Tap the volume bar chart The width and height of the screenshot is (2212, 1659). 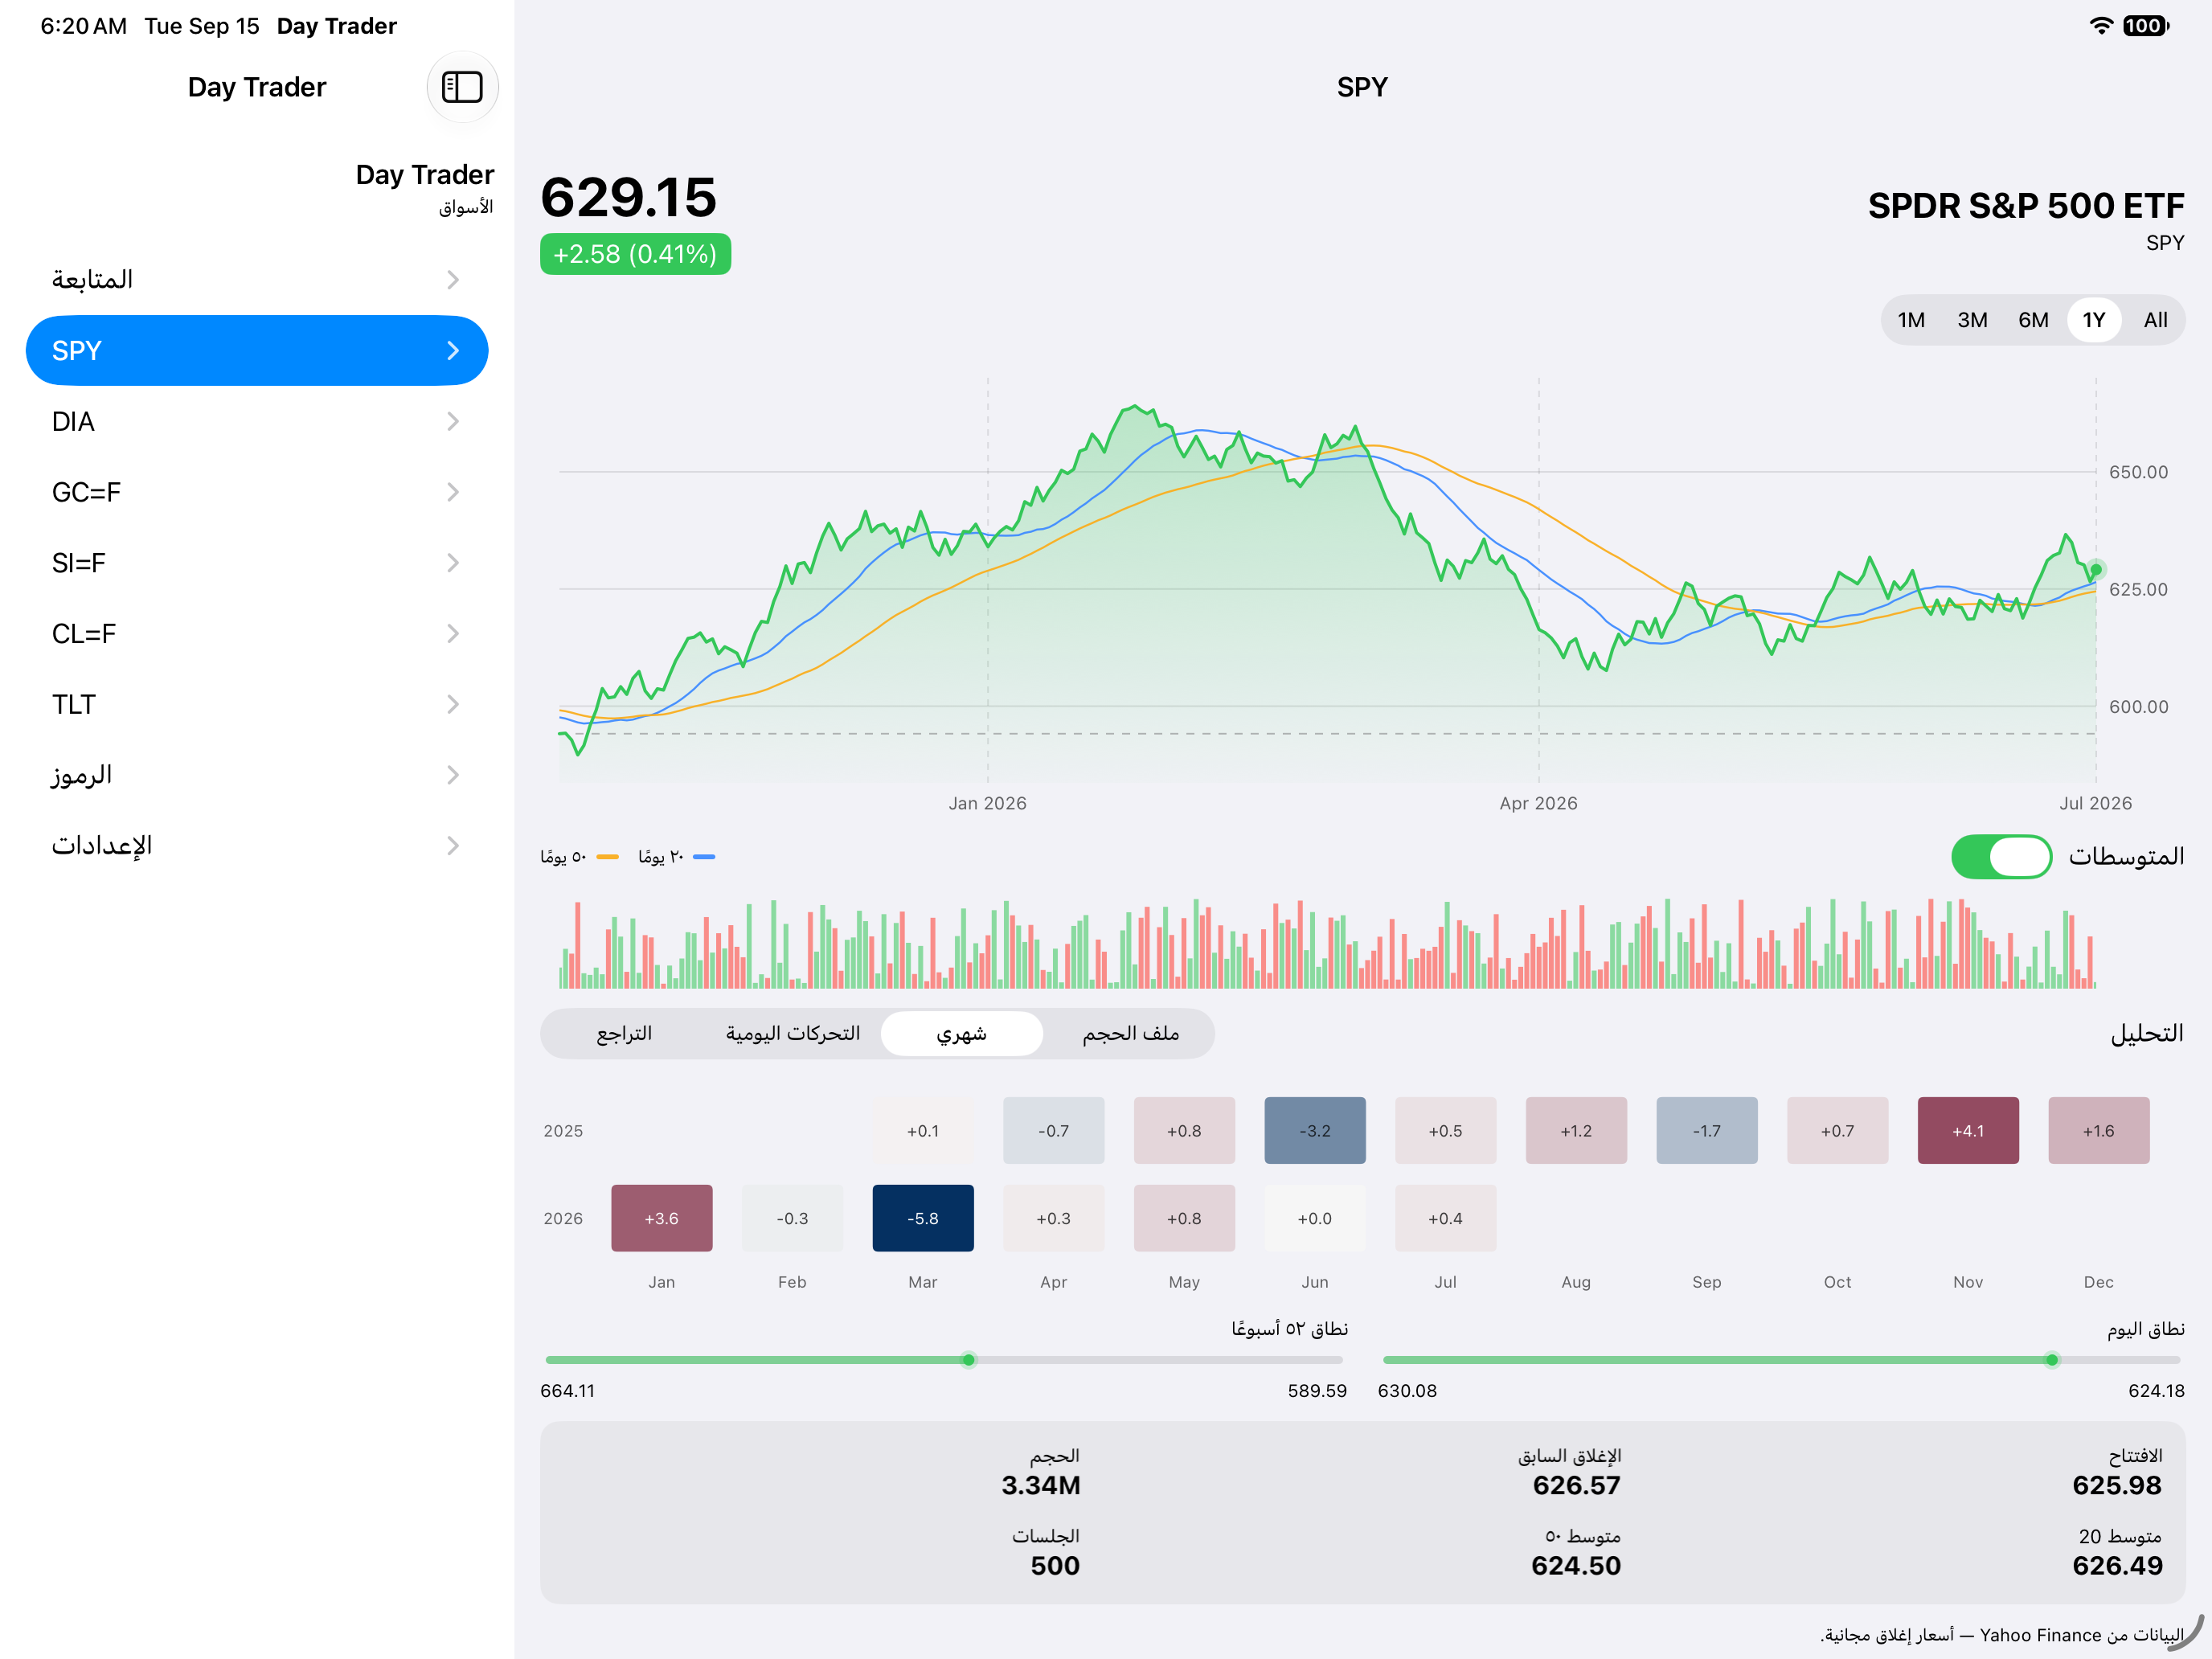tap(1327, 943)
